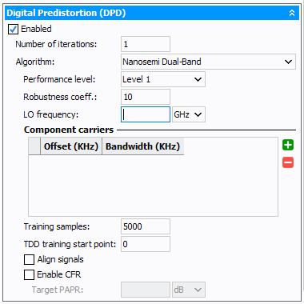Open the Algorithm dropdown Nanosemi Dual-Band

pos(208,62)
